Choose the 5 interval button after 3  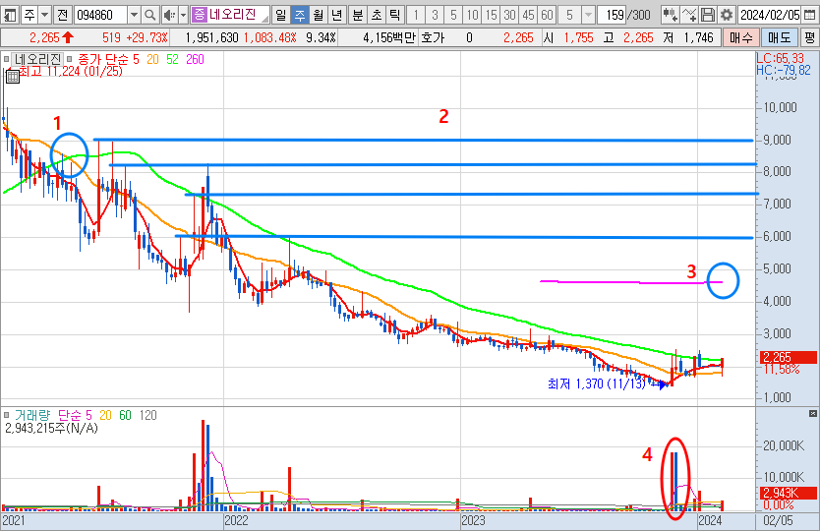point(453,15)
